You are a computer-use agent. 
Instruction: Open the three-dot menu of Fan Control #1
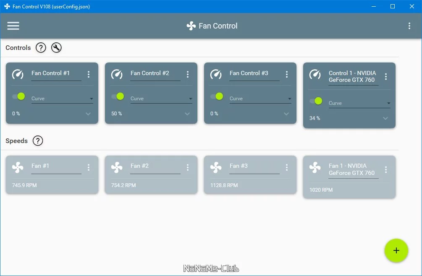tap(89, 74)
